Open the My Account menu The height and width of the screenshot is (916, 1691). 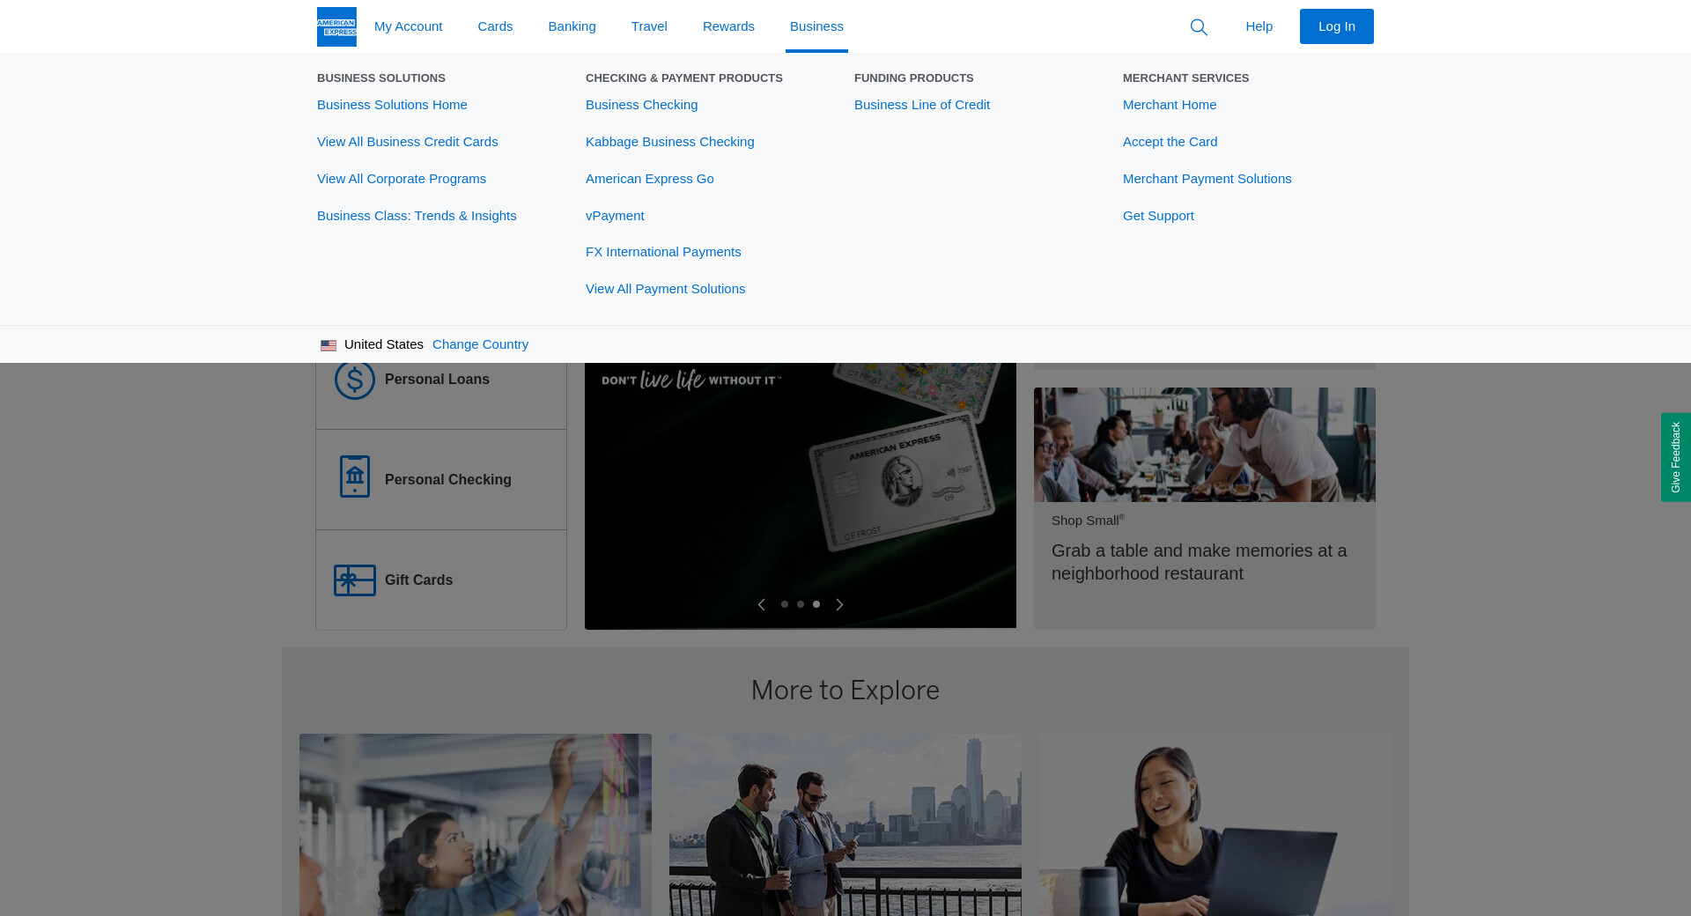pyautogui.click(x=408, y=26)
